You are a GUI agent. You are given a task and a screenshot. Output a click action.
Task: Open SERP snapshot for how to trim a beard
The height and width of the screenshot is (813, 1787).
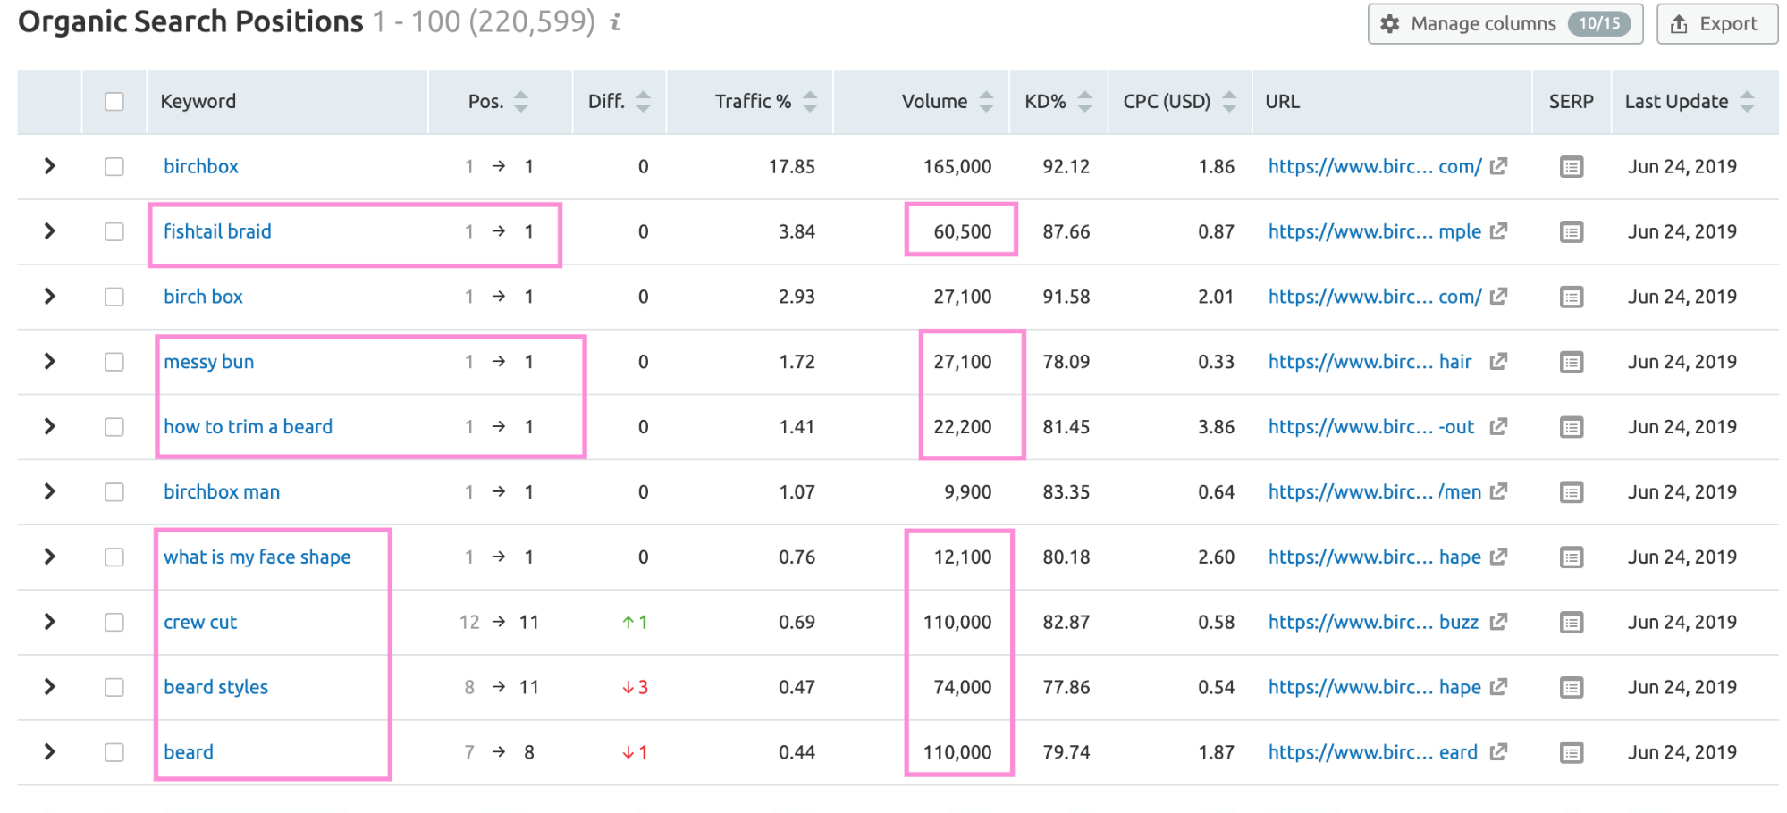tap(1571, 427)
